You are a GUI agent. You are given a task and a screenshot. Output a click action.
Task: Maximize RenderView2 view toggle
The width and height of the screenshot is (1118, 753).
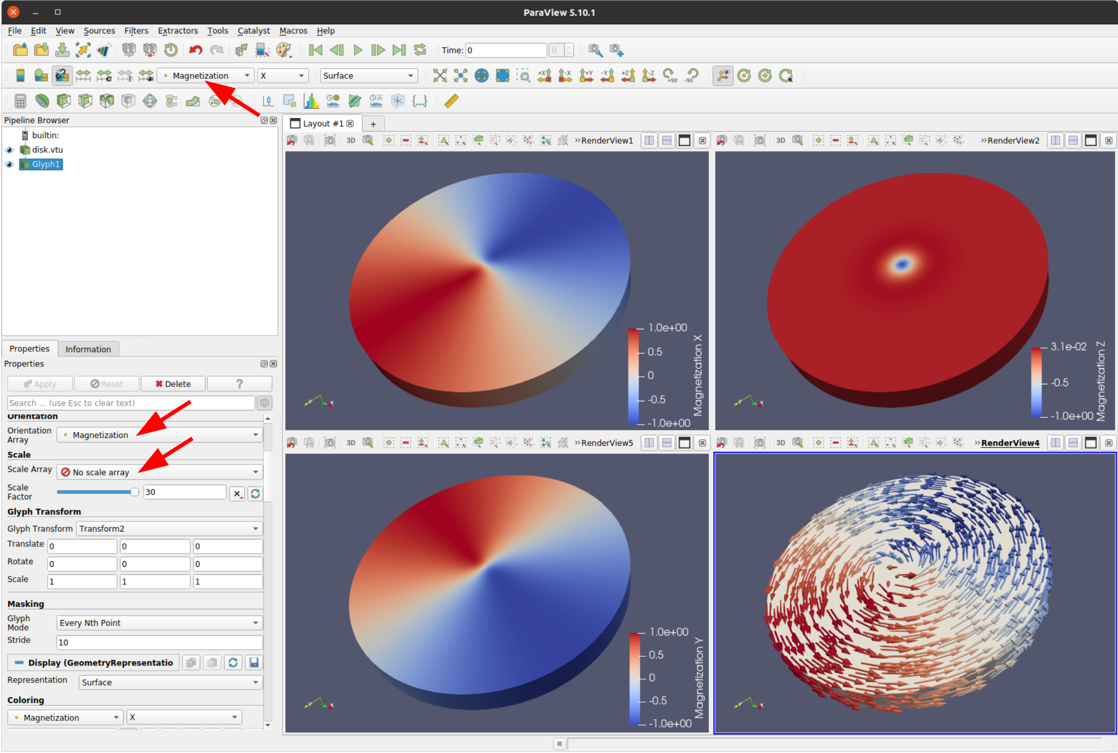[x=1090, y=140]
